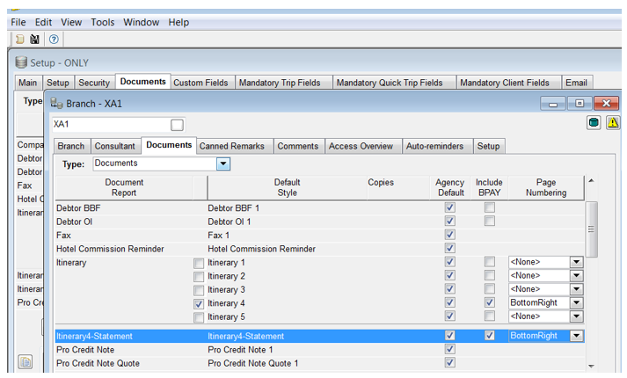
Task: Open the Email tab in Setup window
Action: click(576, 83)
